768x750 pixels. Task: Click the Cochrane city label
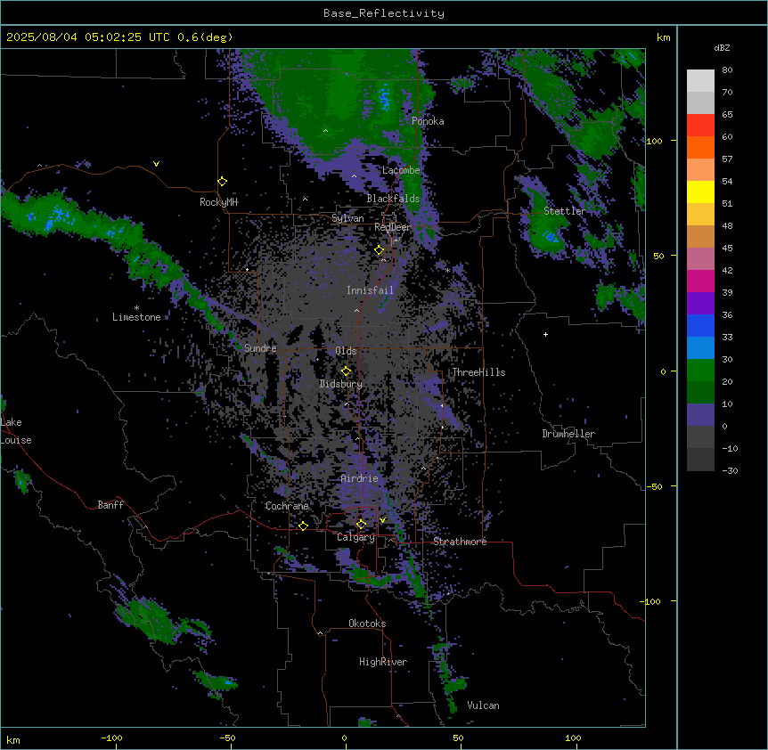click(x=287, y=506)
